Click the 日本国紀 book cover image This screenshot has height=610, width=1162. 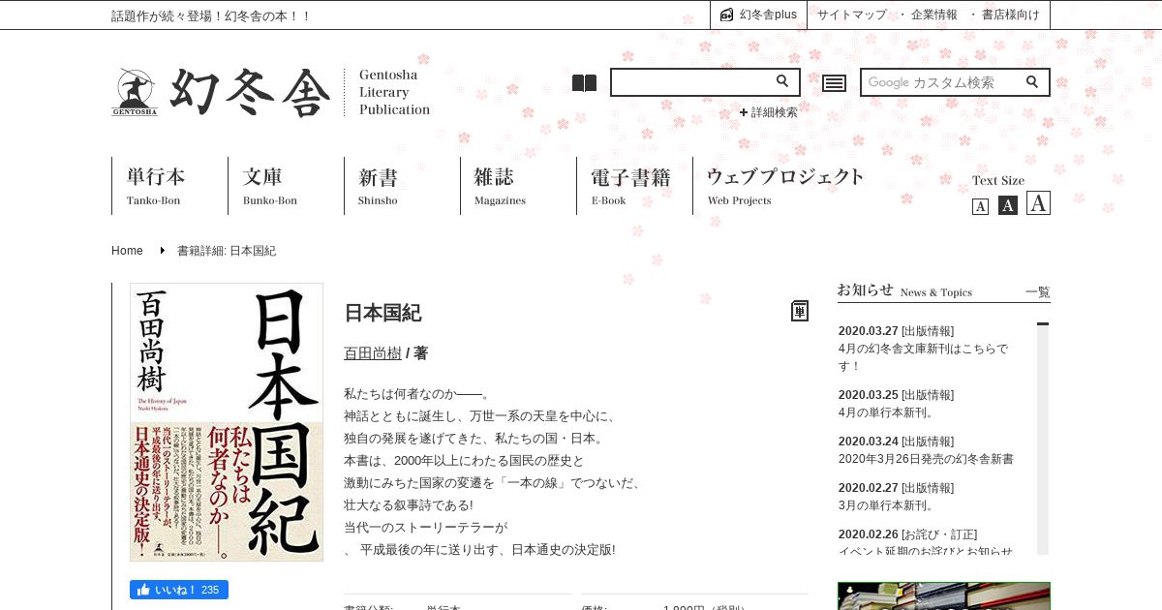pyautogui.click(x=227, y=422)
